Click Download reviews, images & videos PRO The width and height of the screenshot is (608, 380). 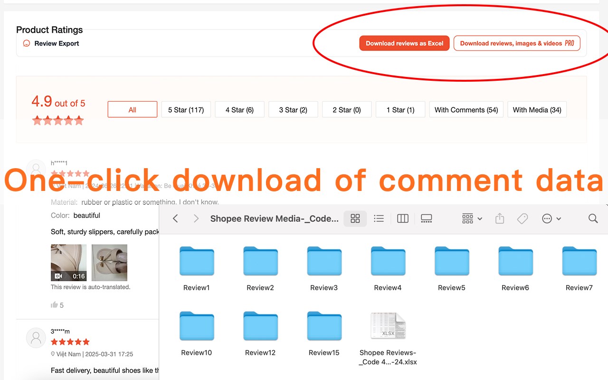coord(517,43)
